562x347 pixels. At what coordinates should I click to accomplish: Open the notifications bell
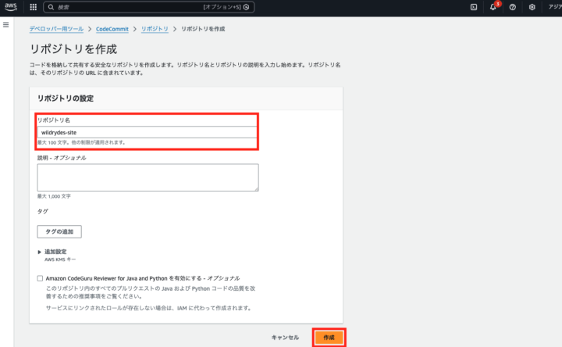[x=493, y=7]
